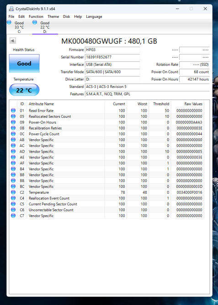The width and height of the screenshot is (218, 305).
Task: Click the previous disk arrow button
Action: (x=13, y=41)
